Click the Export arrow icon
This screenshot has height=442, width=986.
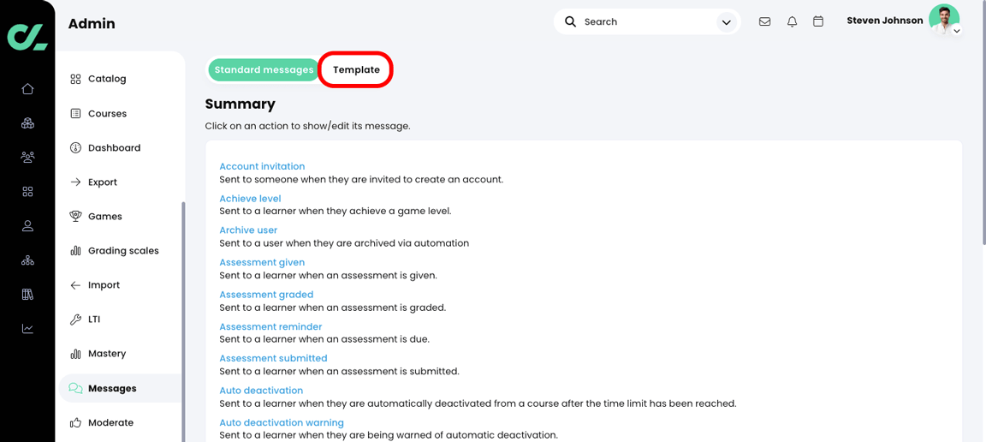[75, 182]
